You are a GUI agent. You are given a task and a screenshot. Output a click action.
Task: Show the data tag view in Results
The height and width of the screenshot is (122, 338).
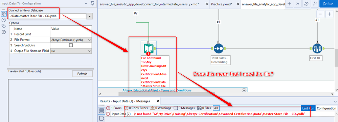[102, 118]
